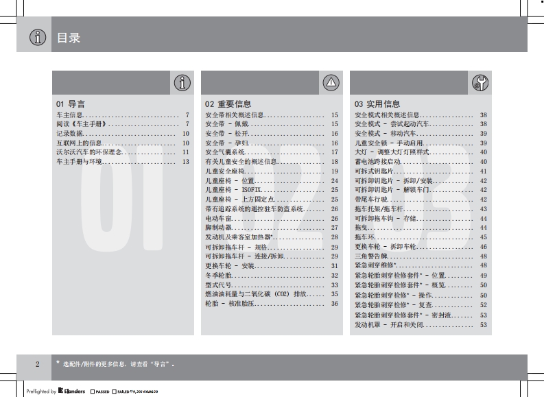This screenshot has width=544, height=397.
Task: Open the 02 重要信息 section heading
Action: (228, 104)
